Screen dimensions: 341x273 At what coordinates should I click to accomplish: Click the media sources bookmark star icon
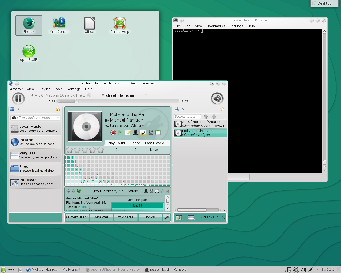(58, 109)
